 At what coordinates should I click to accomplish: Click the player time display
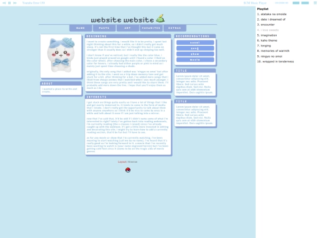[x=281, y=3]
